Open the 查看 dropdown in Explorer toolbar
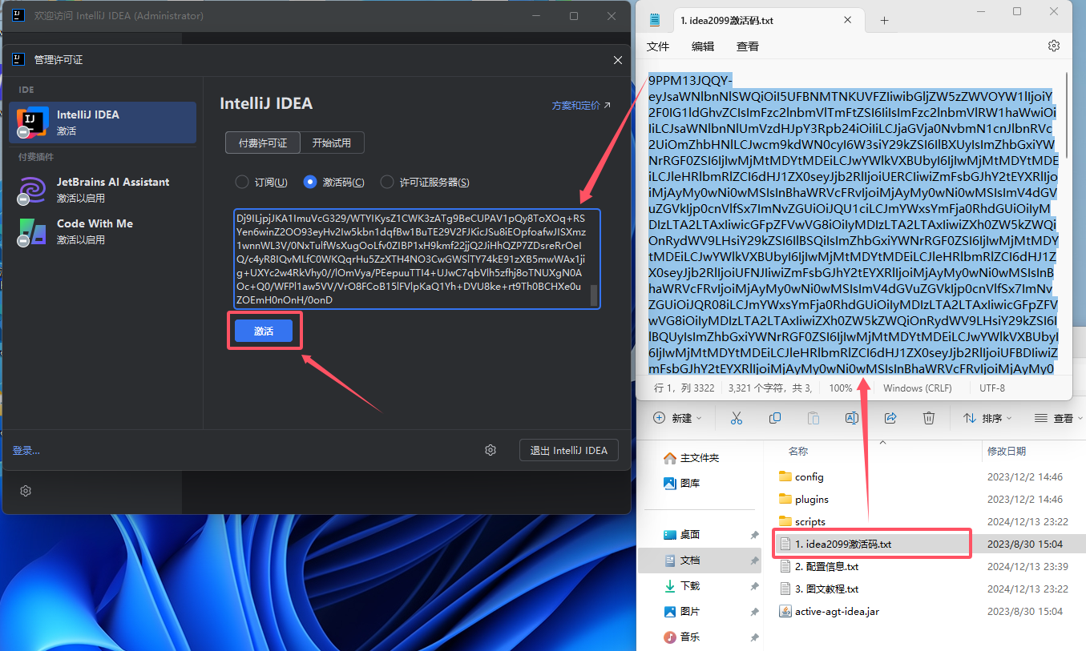This screenshot has width=1086, height=651. [x=1058, y=418]
